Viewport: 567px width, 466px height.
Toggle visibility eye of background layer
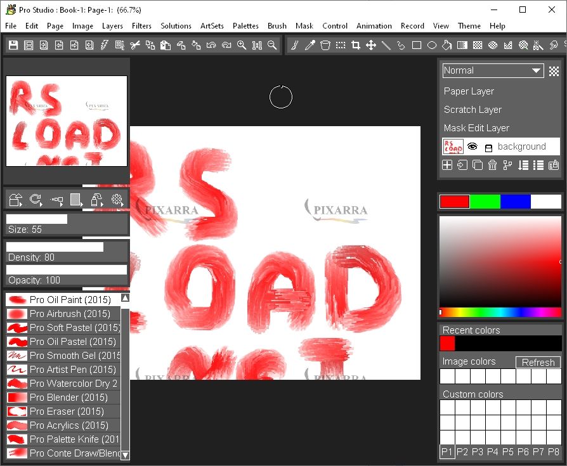472,146
